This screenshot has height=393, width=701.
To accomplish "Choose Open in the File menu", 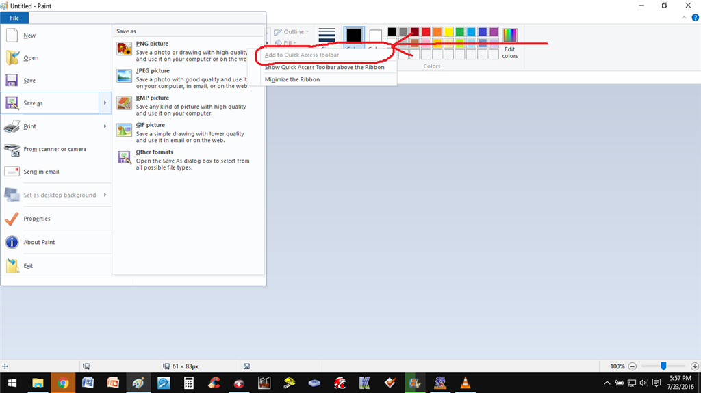I will tap(56, 57).
